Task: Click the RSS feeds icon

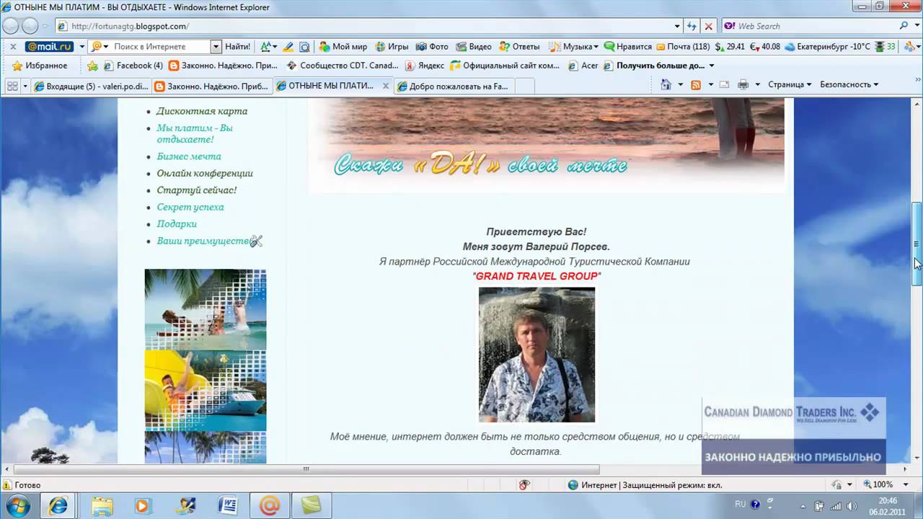Action: (696, 84)
